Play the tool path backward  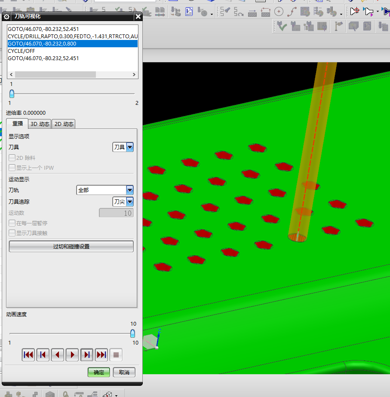(x=58, y=355)
